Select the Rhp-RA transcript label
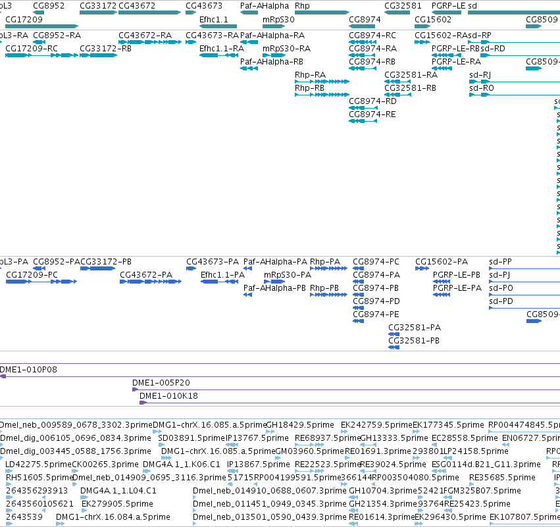560x527 pixels. coord(311,75)
